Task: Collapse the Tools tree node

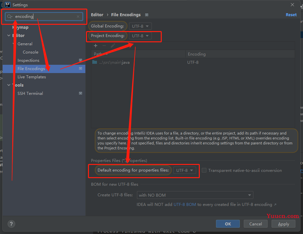Action: point(9,85)
